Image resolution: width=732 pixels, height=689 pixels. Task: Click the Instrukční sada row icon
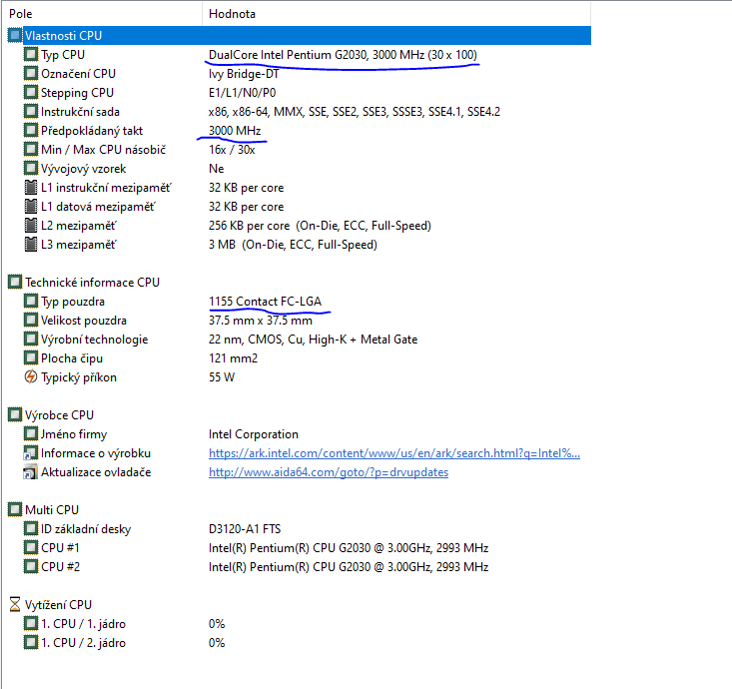coord(31,112)
